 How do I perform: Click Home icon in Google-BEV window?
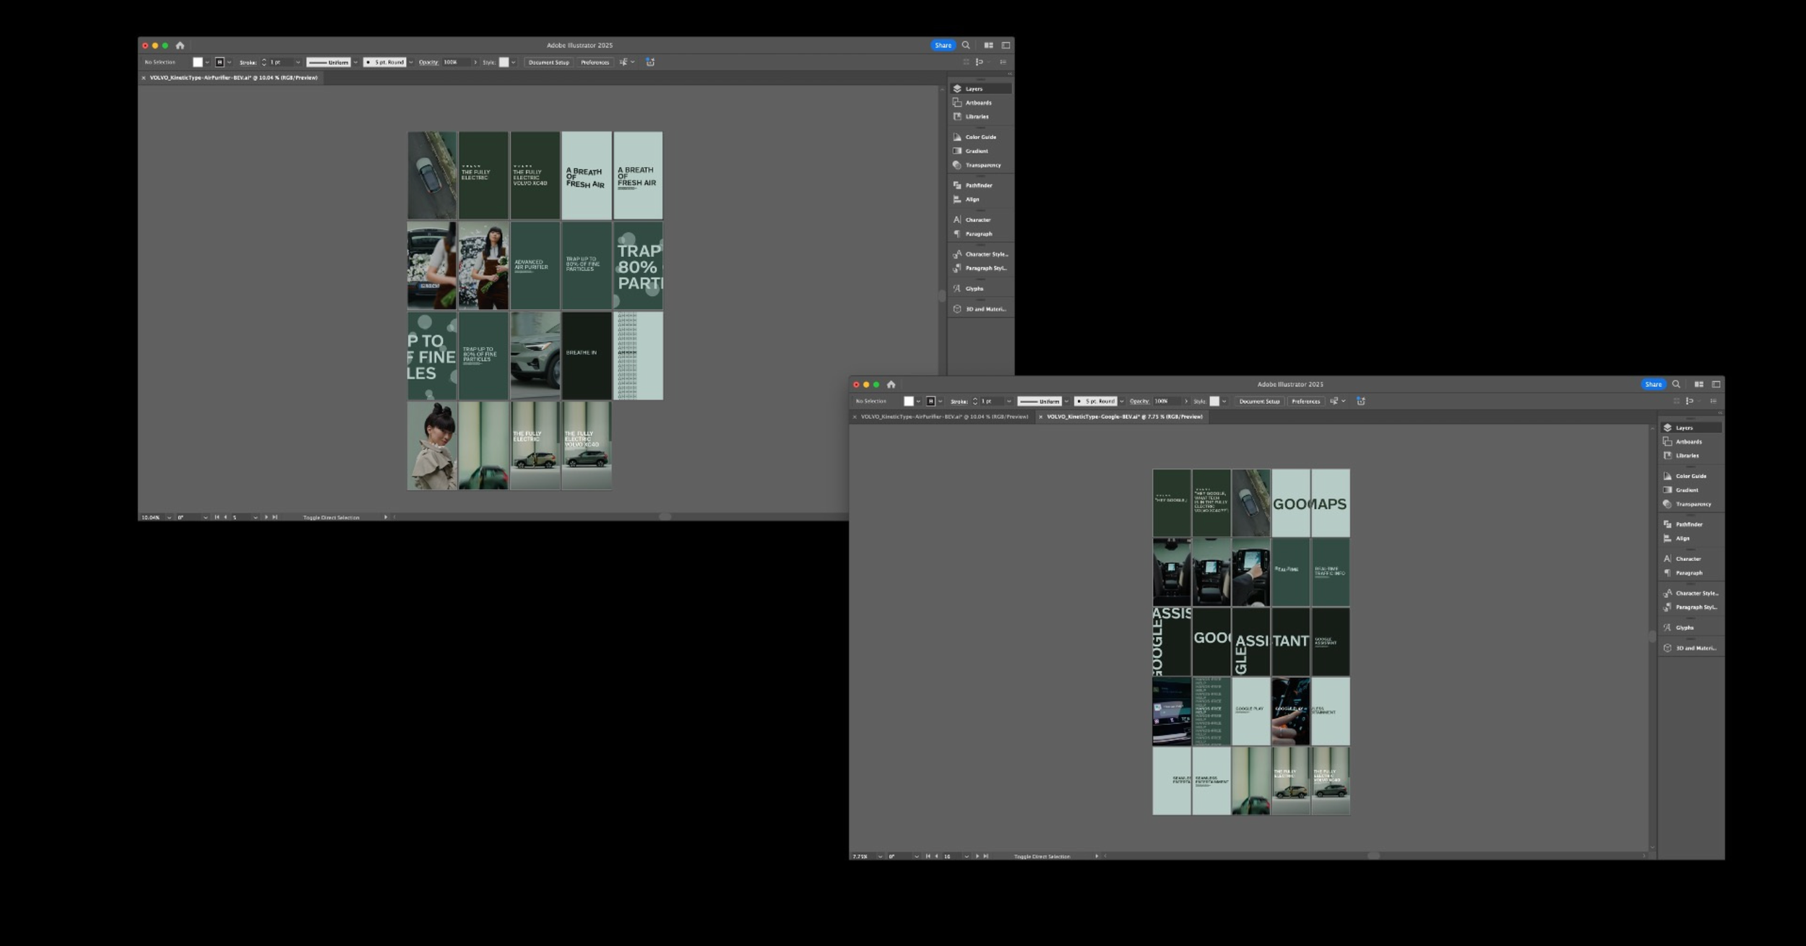tap(891, 384)
